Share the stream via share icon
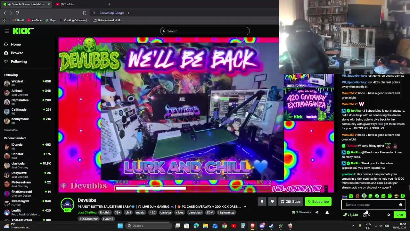 tap(317, 212)
